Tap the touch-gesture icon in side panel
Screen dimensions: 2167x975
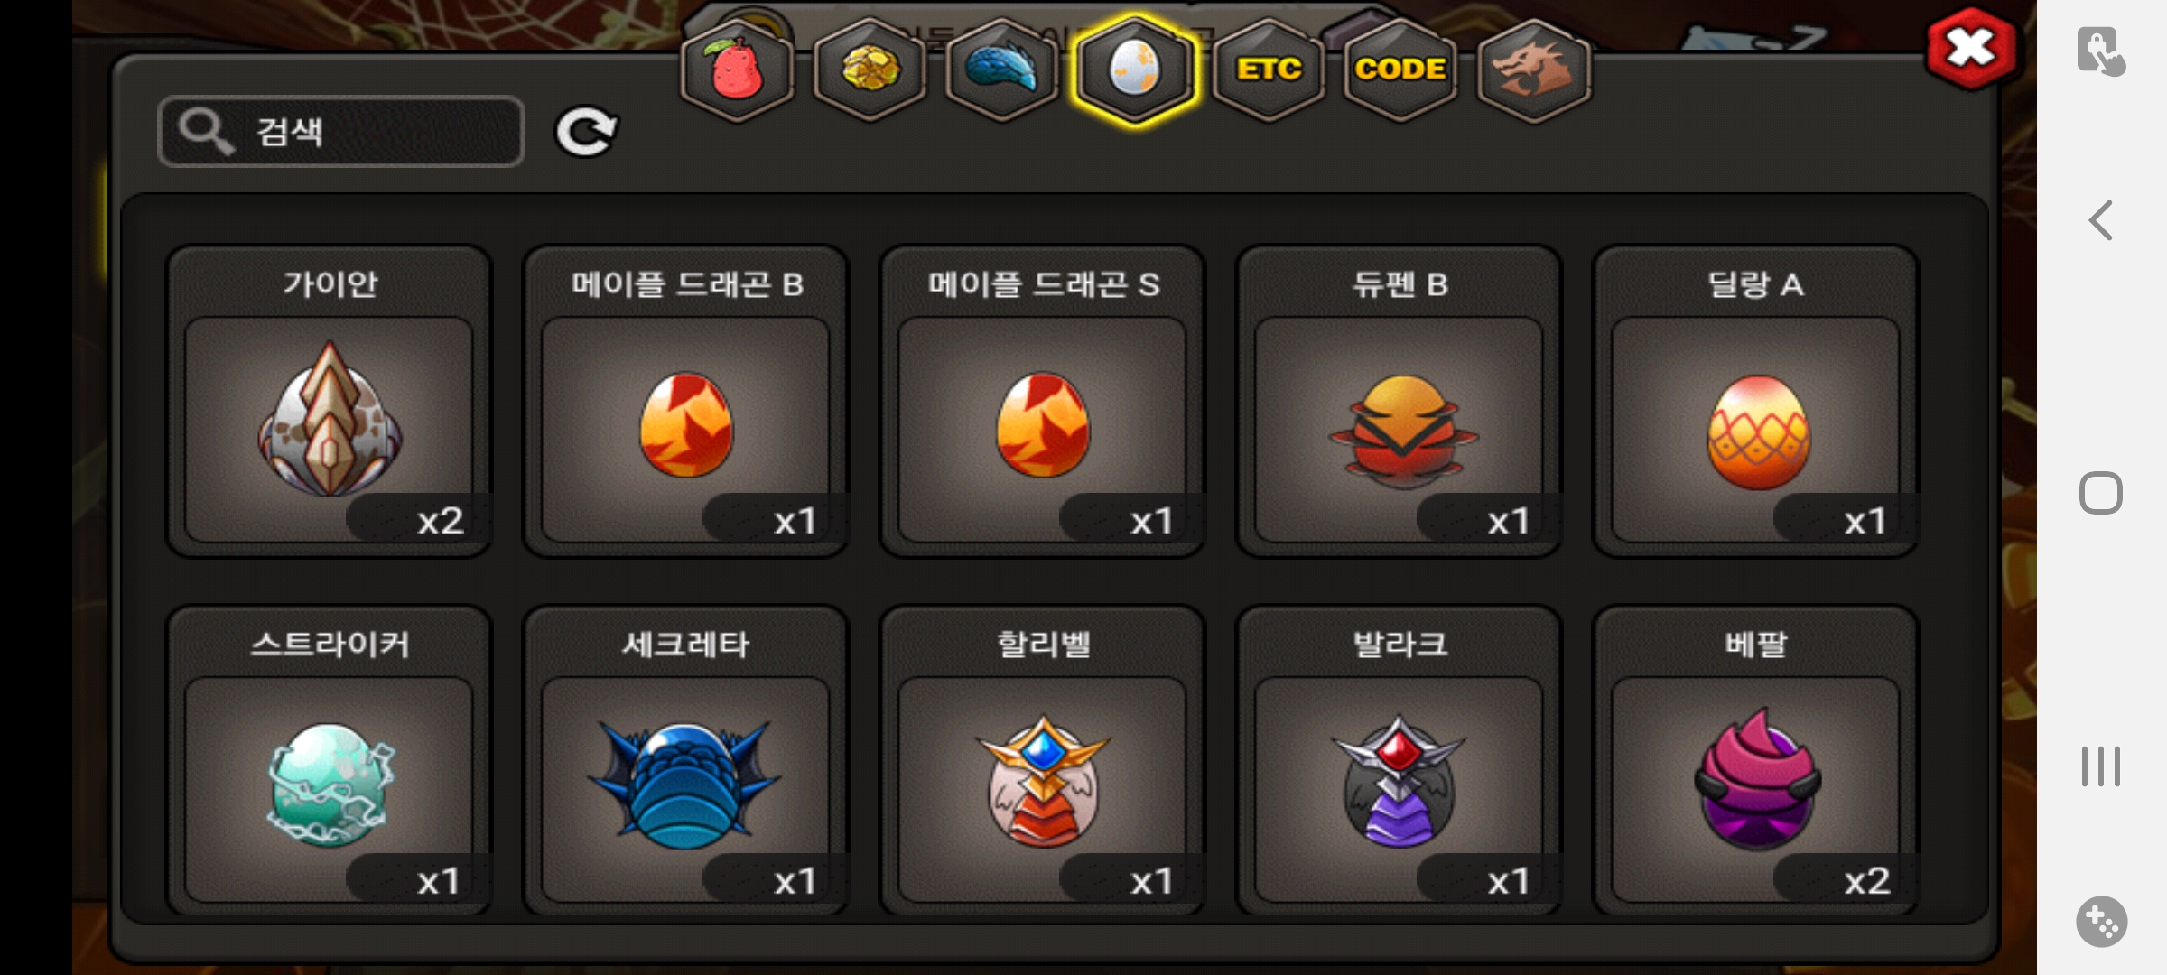tap(2101, 51)
